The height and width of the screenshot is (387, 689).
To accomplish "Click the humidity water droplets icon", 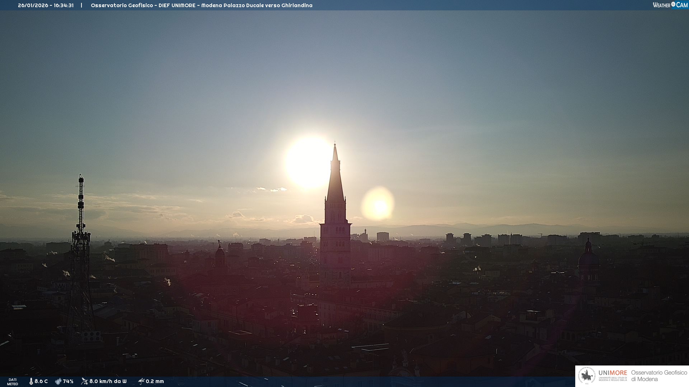I will click(58, 381).
